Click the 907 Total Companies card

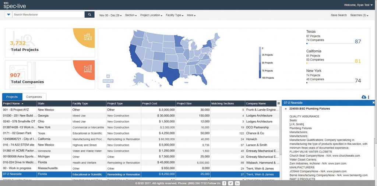pyautogui.click(x=50, y=75)
